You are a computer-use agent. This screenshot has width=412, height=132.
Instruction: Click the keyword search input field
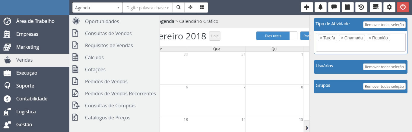pos(147,8)
